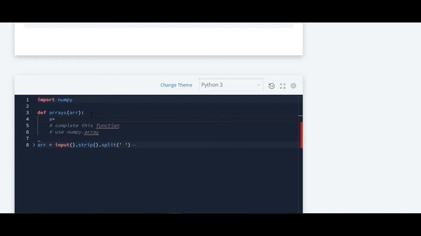Toggle fullscreen editor mode icon
The width and height of the screenshot is (421, 236).
[283, 86]
